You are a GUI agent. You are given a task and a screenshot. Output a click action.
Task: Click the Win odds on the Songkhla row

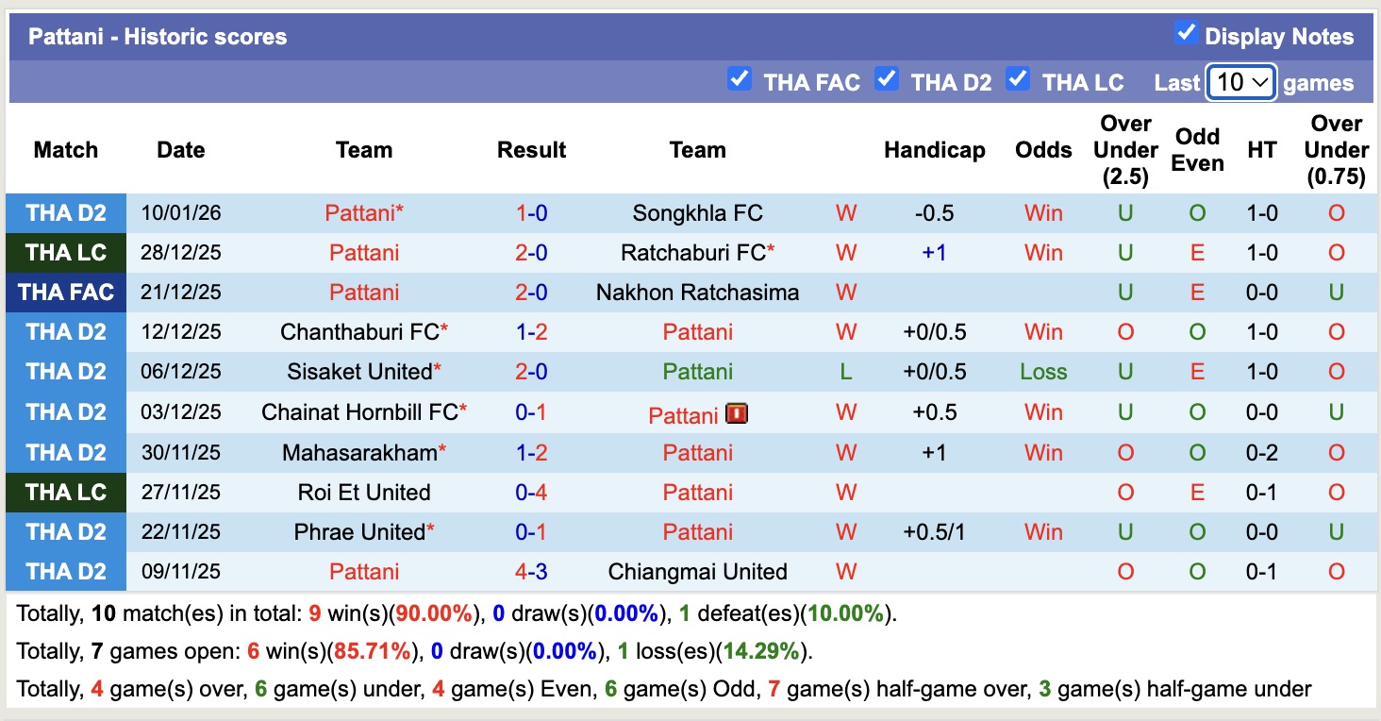pos(1042,212)
